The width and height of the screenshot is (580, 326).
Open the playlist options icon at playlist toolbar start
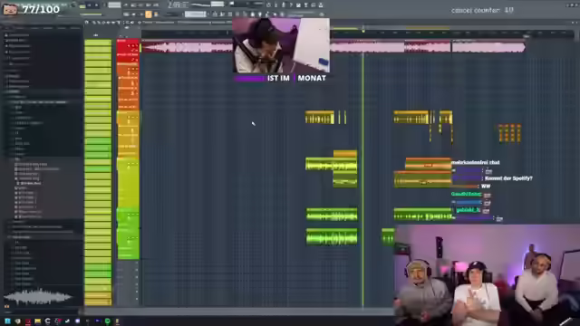87,23
